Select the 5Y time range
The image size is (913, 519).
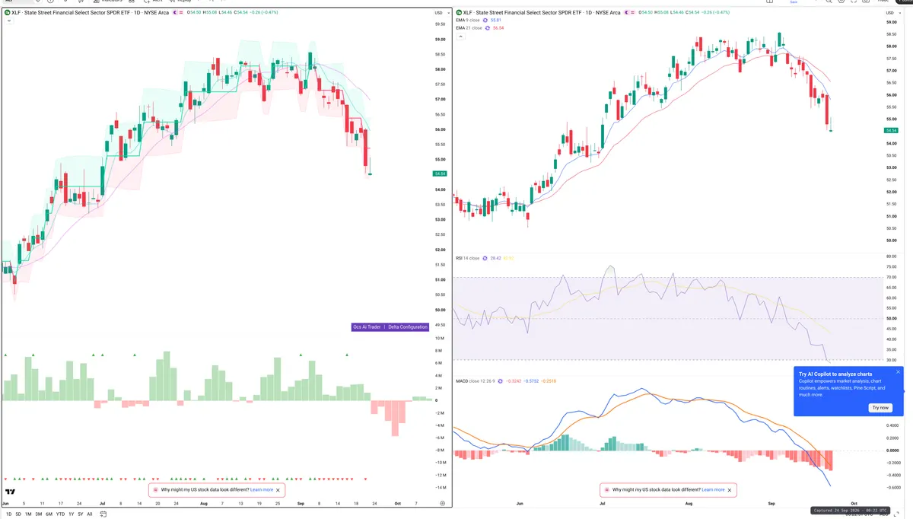pyautogui.click(x=81, y=514)
